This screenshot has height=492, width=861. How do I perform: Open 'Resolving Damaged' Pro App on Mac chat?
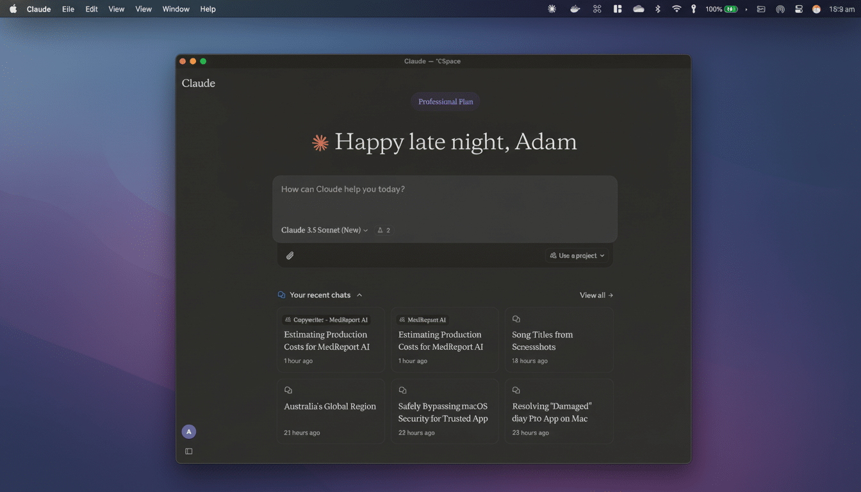(559, 411)
